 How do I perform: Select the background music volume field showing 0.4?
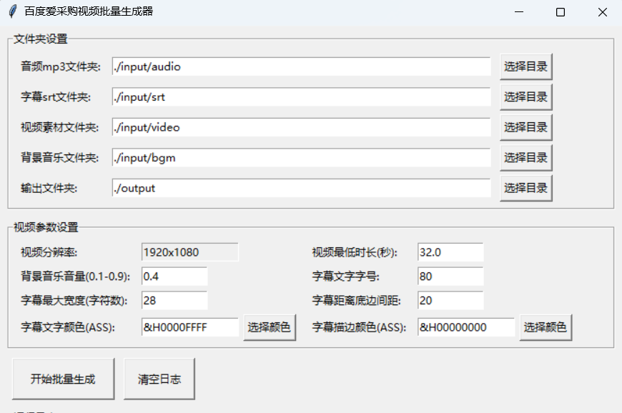(174, 276)
